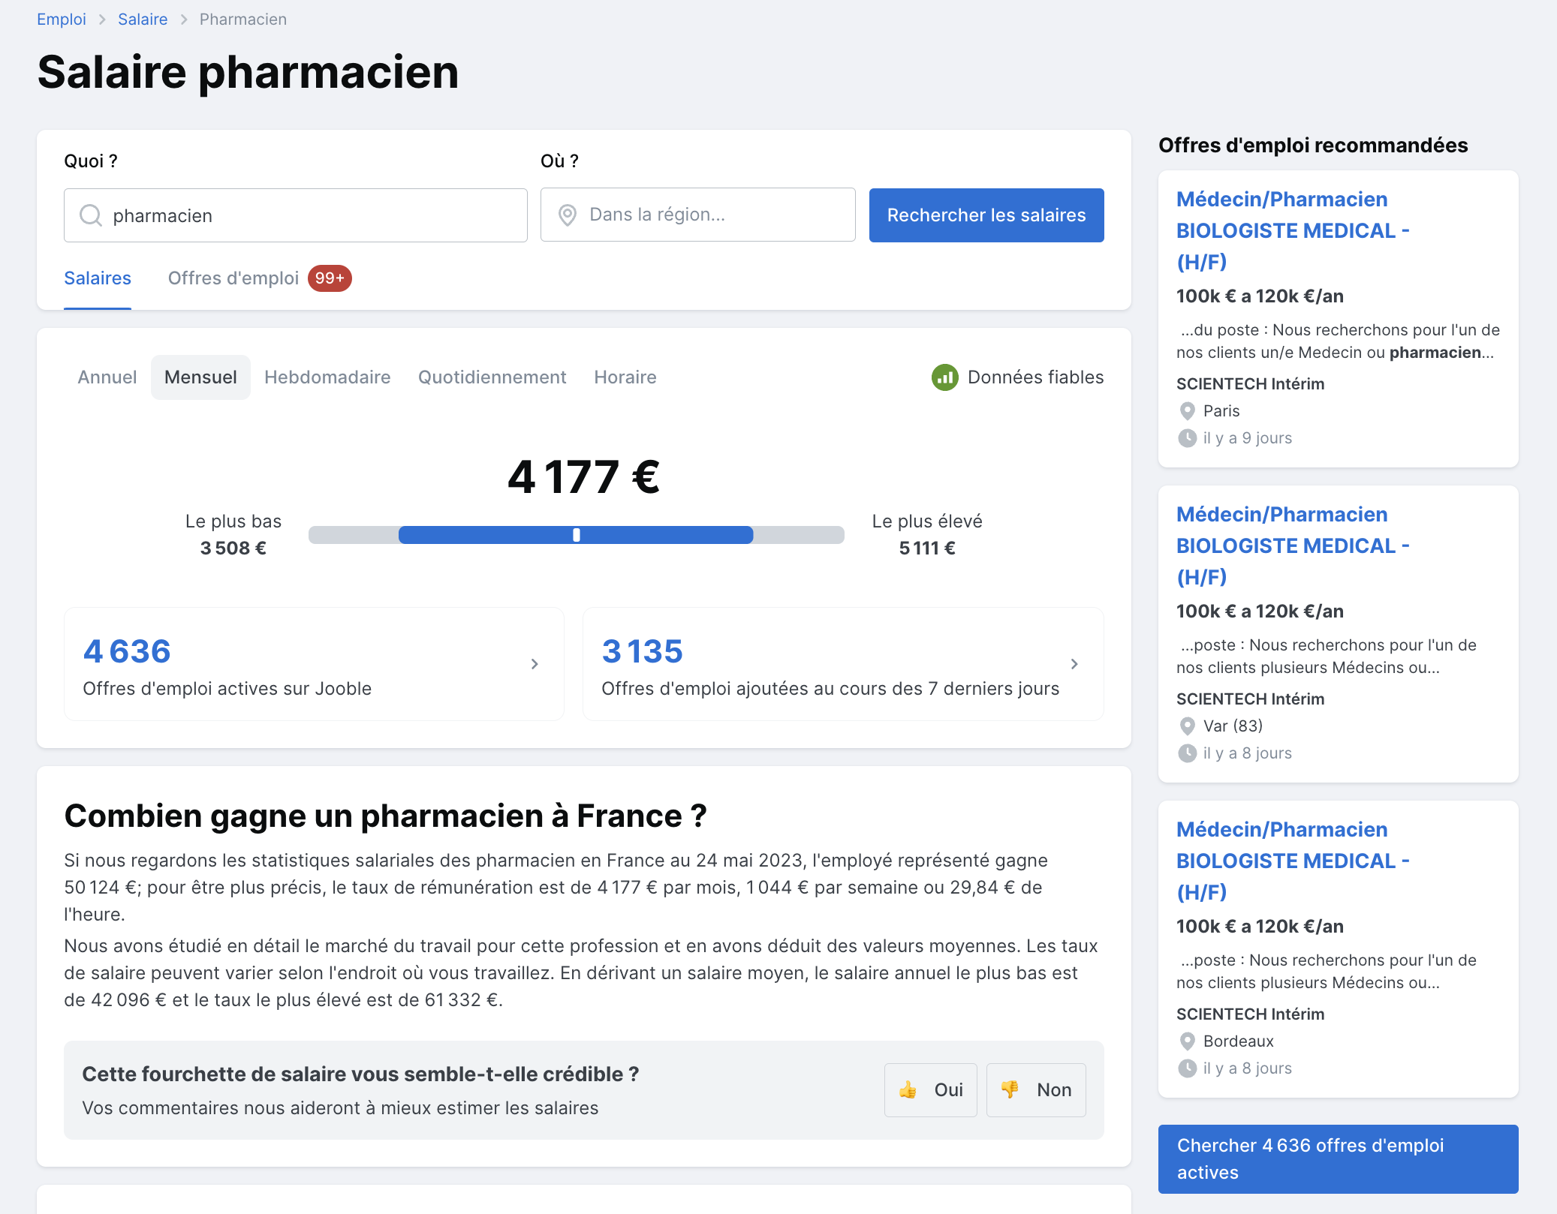The image size is (1557, 1214).
Task: Switch to the Offres d'emploi tab
Action: point(233,278)
